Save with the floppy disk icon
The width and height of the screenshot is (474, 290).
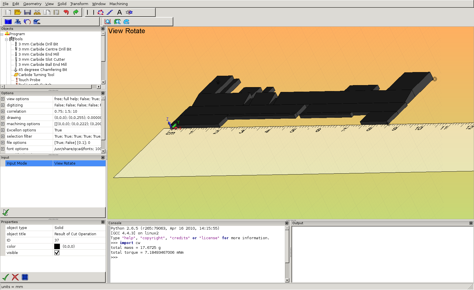click(28, 12)
